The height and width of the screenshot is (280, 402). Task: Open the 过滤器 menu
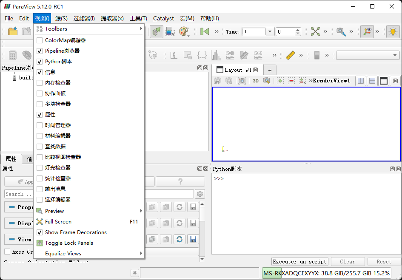84,18
